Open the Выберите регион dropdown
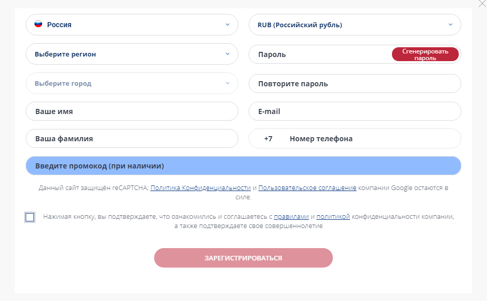The image size is (487, 301). click(132, 54)
